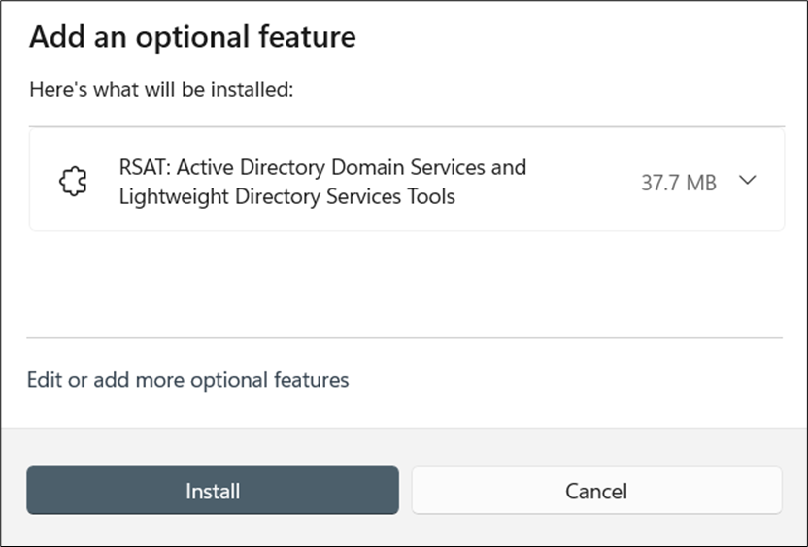Click the divider line under the installed label

click(x=407, y=126)
